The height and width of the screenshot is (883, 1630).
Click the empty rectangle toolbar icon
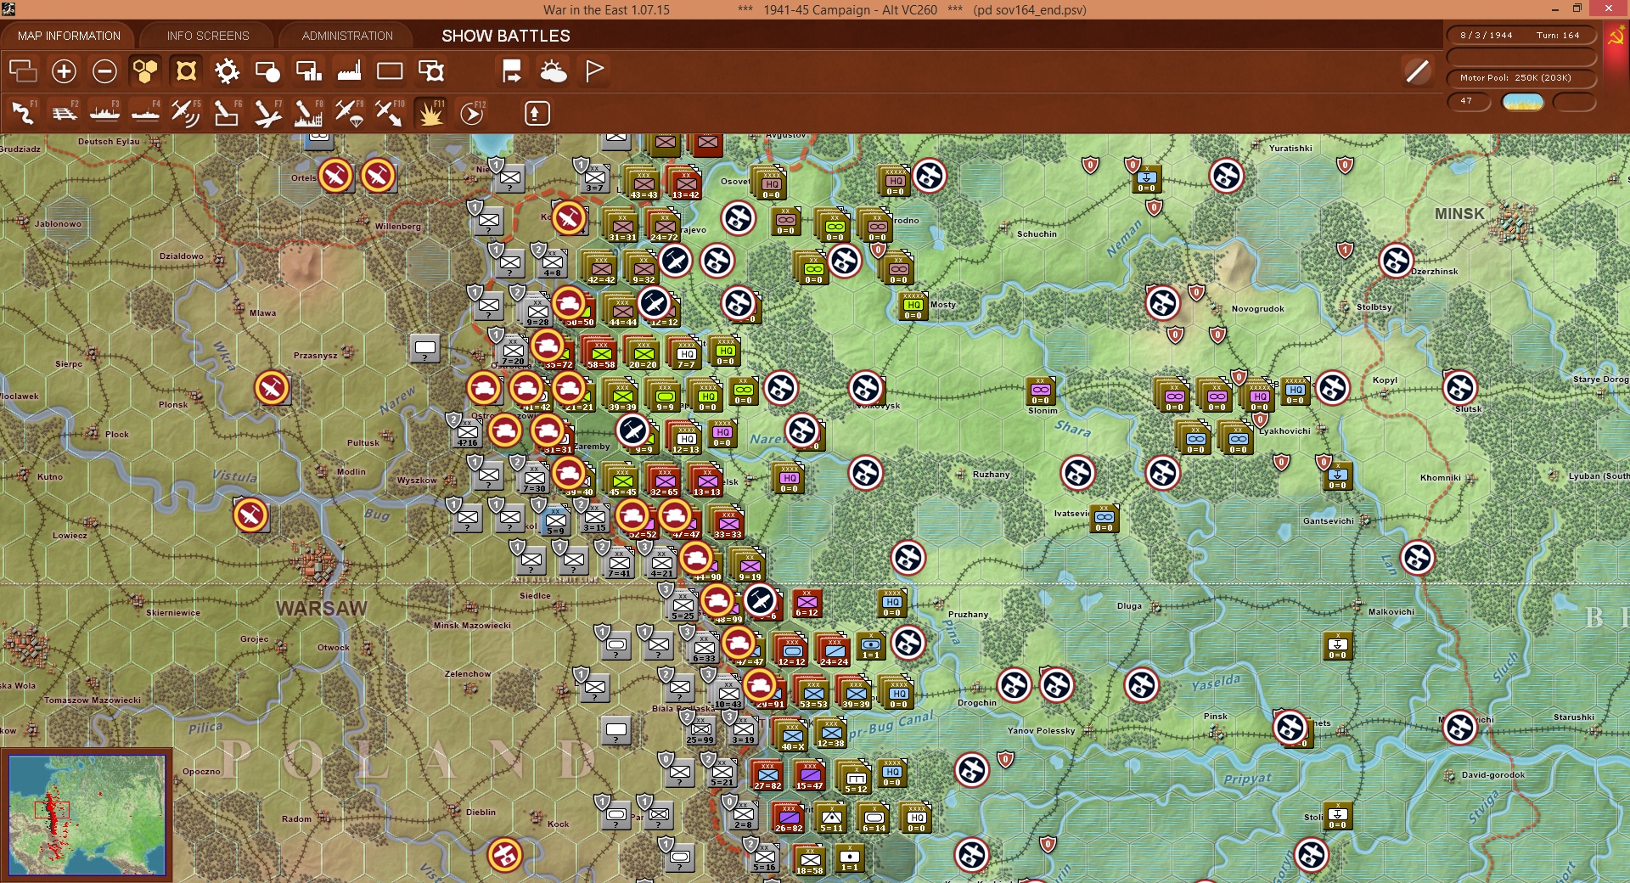(x=390, y=71)
